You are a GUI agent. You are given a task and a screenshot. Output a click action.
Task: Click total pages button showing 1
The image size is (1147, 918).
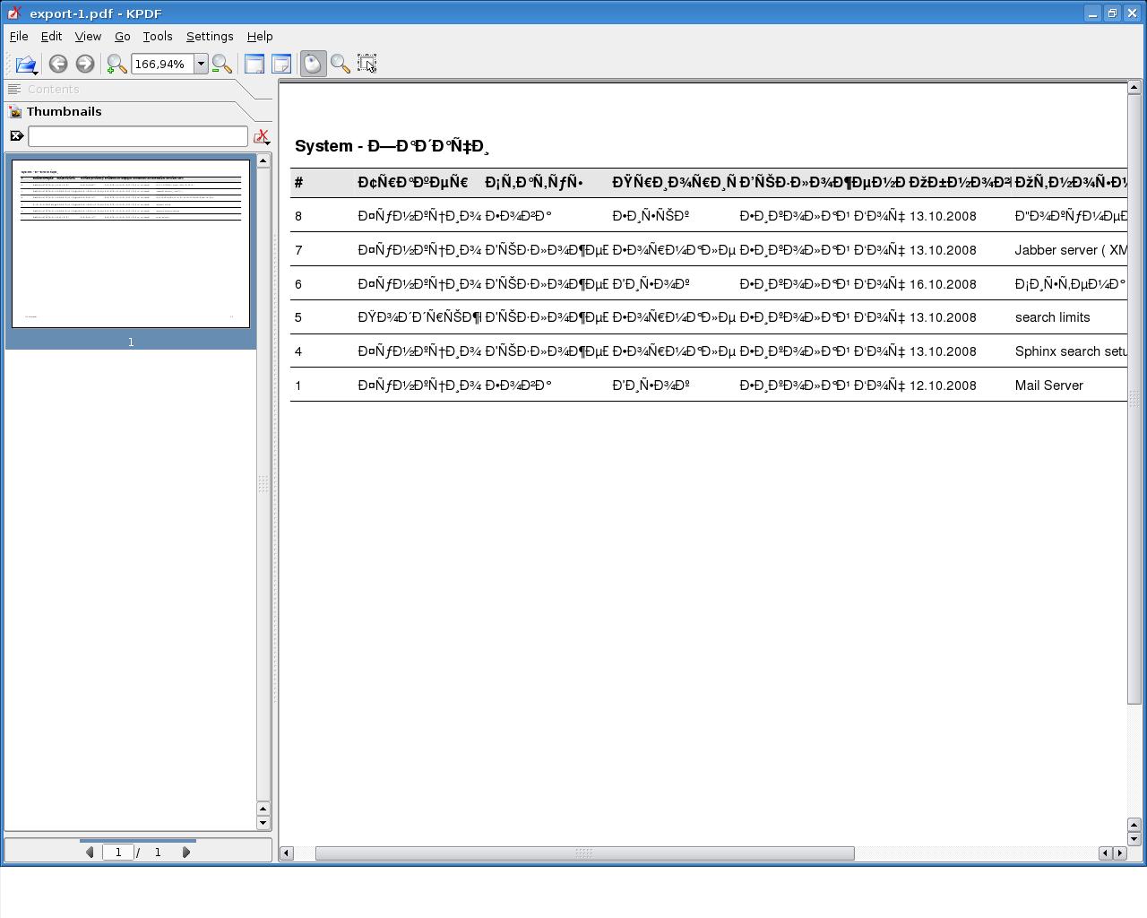coord(158,852)
